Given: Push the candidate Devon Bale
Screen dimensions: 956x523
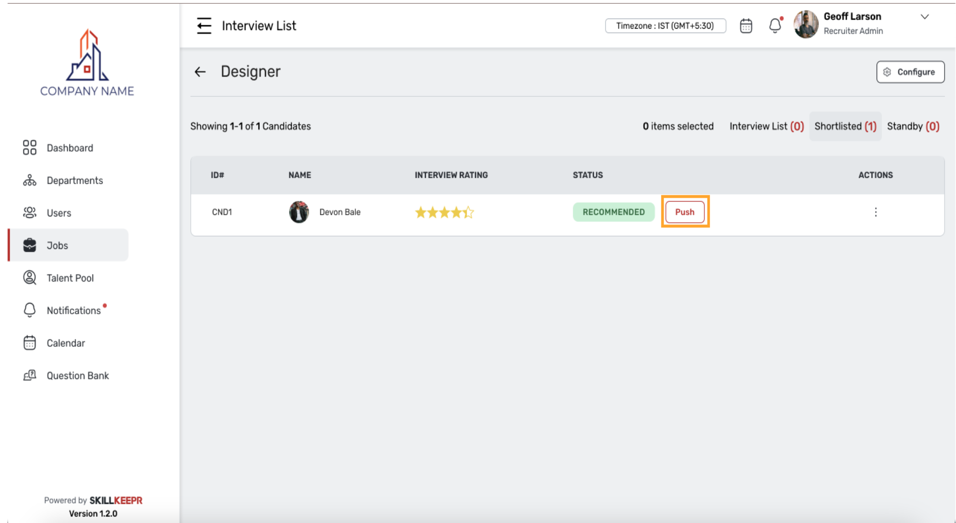Looking at the screenshot, I should 685,212.
